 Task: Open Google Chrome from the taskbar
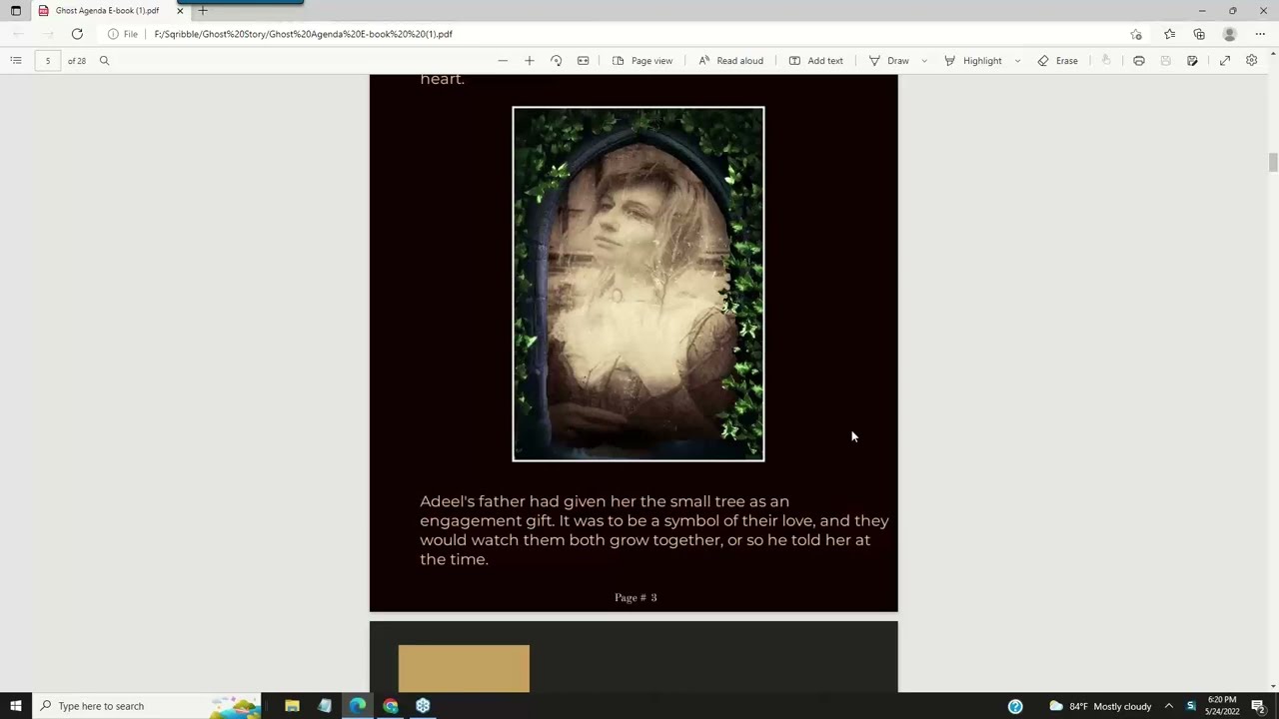coord(391,706)
